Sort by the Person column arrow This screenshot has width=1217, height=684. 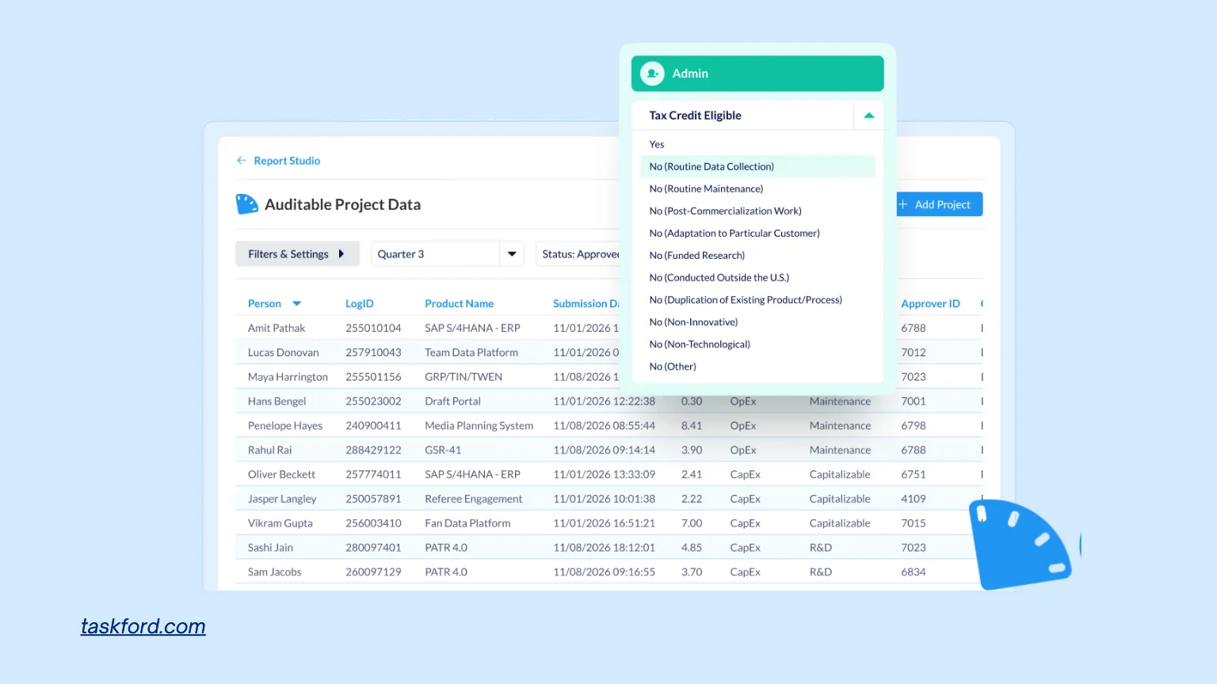coord(297,304)
